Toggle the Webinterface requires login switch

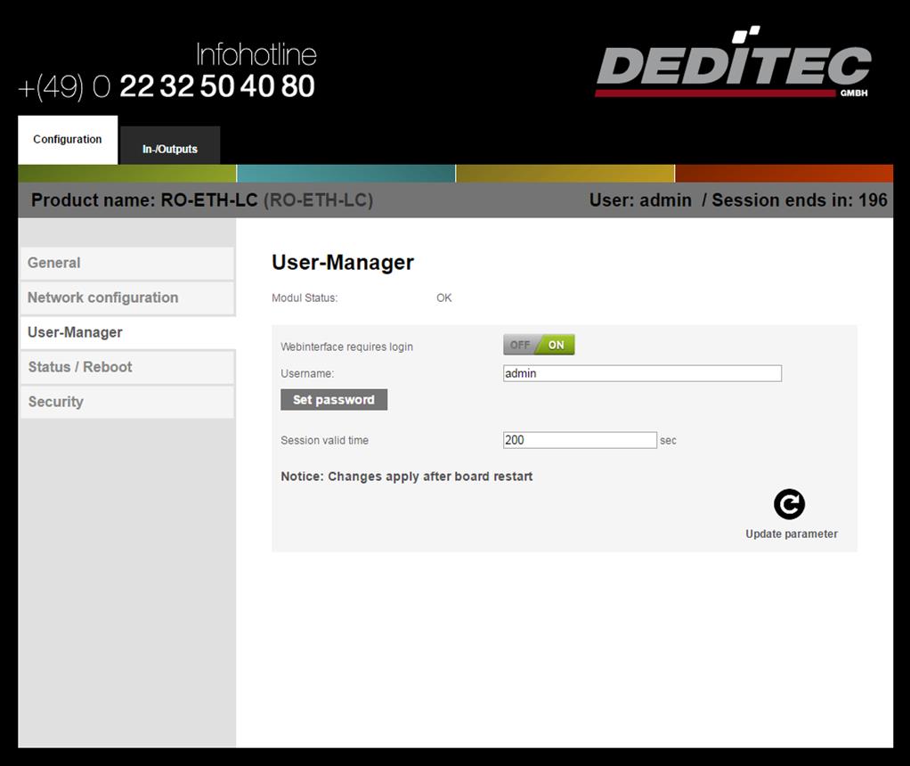click(x=539, y=345)
